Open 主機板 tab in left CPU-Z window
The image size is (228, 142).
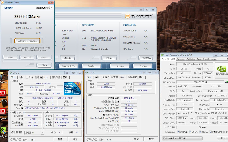click(x=29, y=78)
